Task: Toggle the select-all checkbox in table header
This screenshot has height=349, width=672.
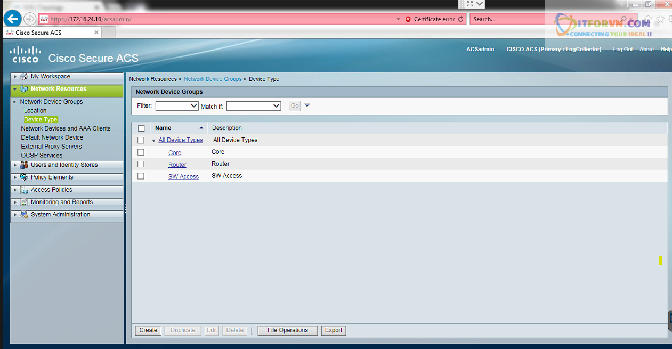Action: [x=141, y=128]
